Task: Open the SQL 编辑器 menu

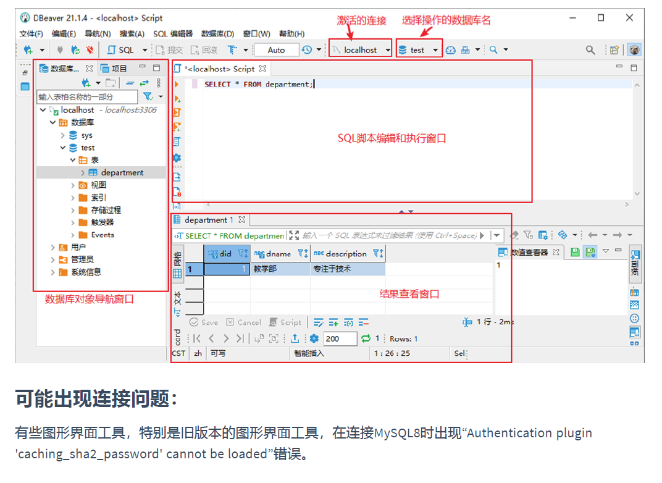Action: (x=173, y=34)
